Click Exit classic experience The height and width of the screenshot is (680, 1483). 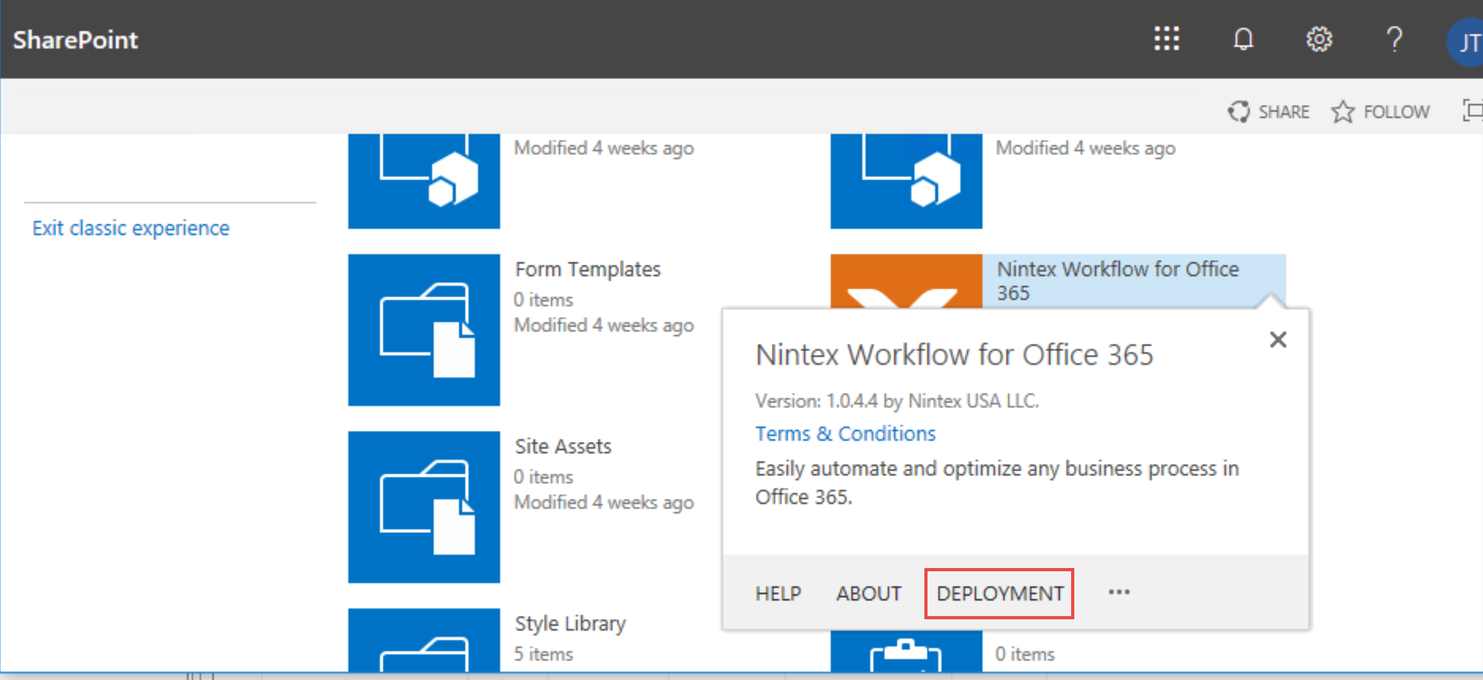[x=130, y=228]
